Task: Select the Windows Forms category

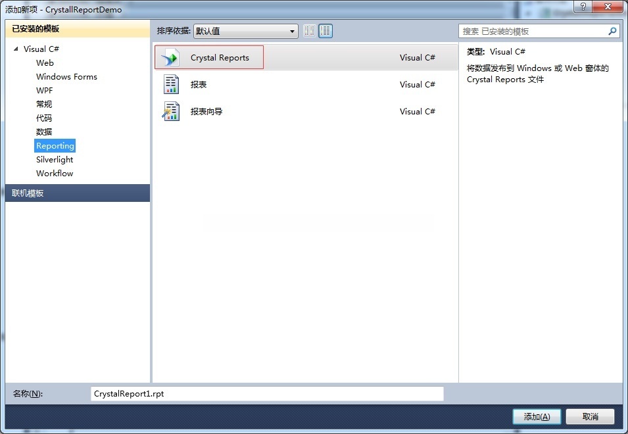Action: click(66, 76)
